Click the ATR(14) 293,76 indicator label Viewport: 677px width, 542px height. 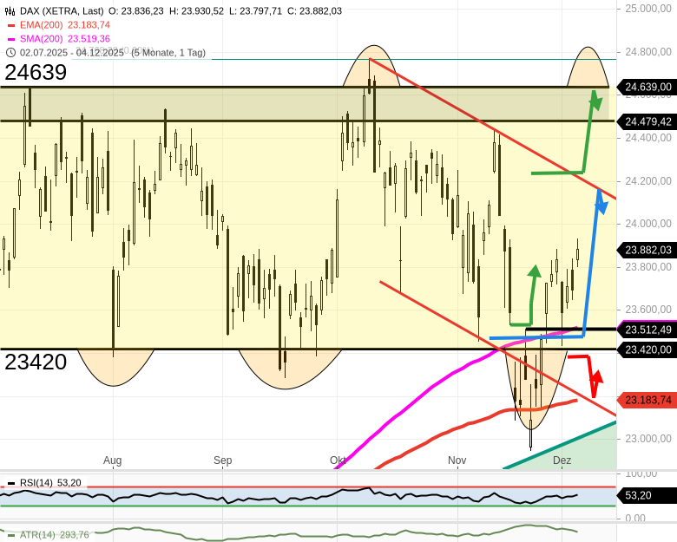tap(55, 535)
